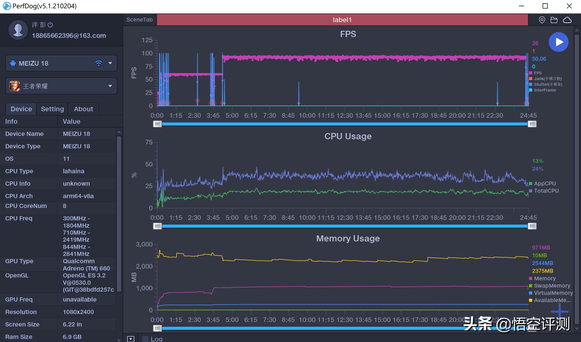Click the blue plus icon

click(559, 311)
